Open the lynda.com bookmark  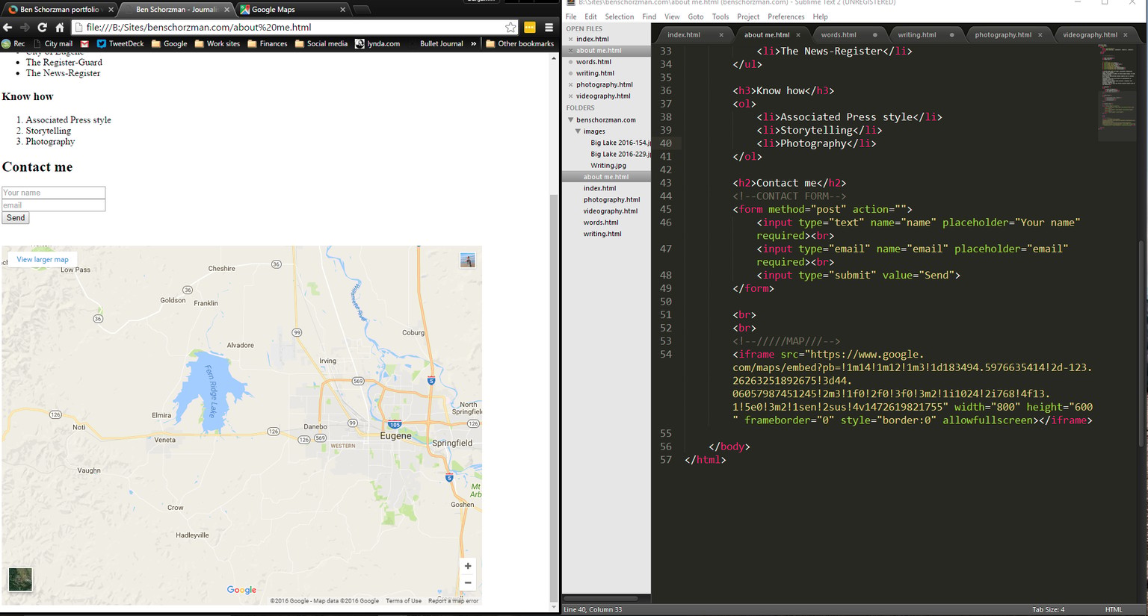(x=377, y=43)
